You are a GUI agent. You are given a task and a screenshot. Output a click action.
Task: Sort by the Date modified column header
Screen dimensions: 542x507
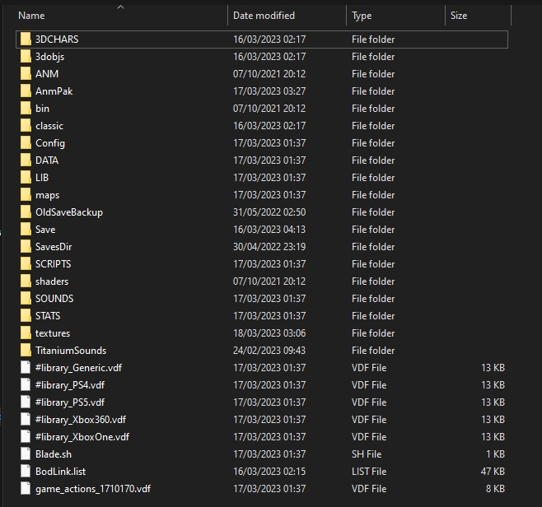tap(264, 16)
